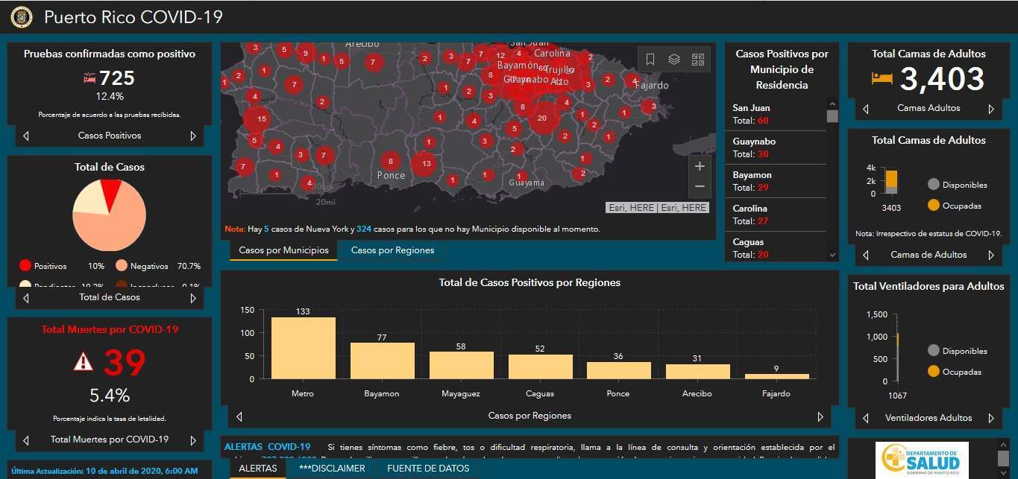Open the map layers list icon

point(674,60)
